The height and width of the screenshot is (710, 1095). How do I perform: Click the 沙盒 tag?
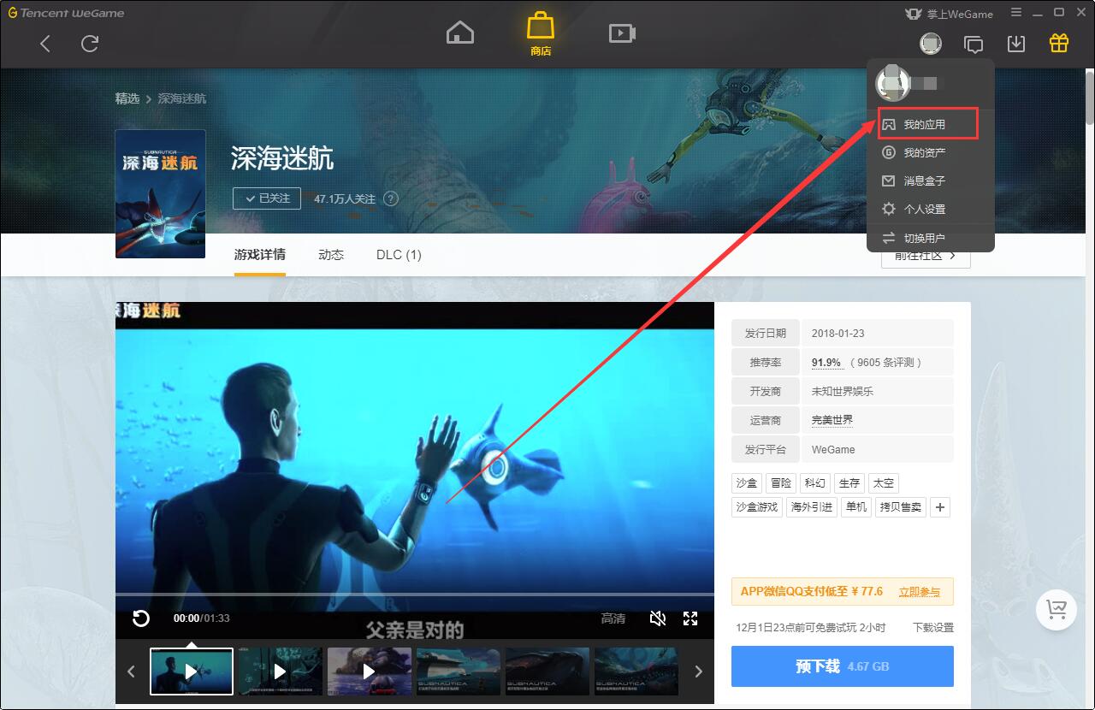[747, 483]
